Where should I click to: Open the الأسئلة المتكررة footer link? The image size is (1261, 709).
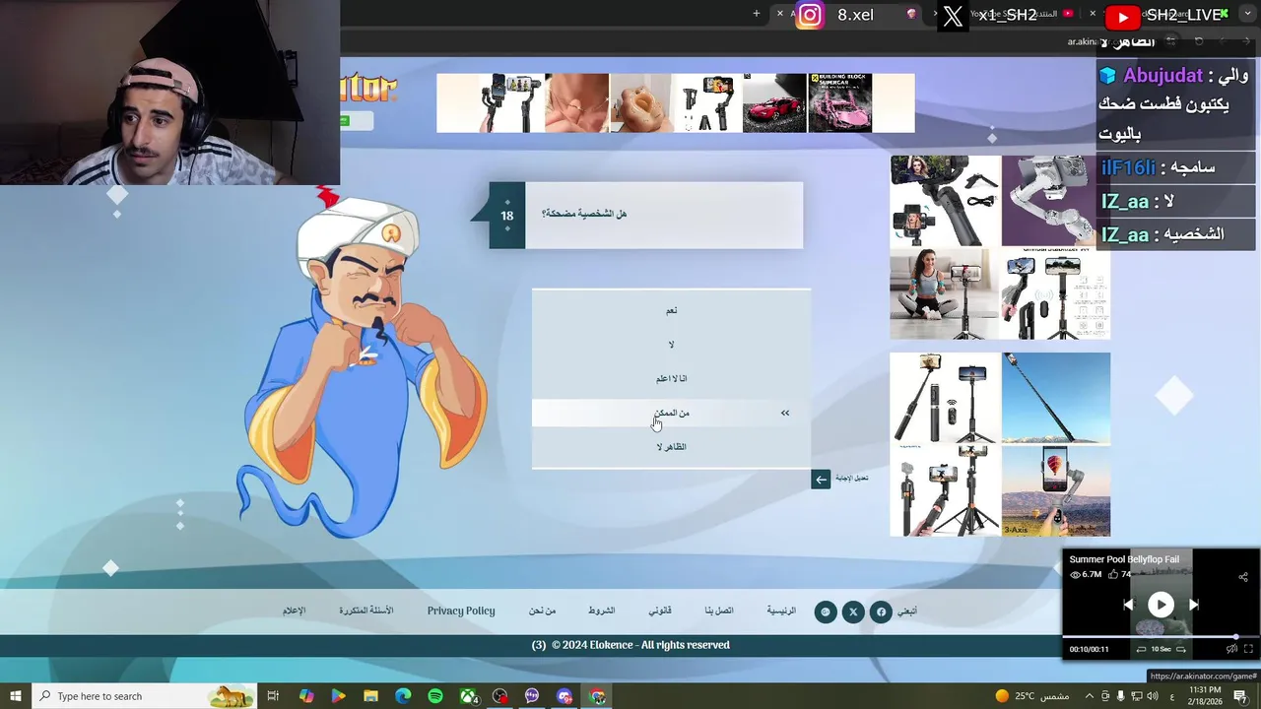(366, 611)
